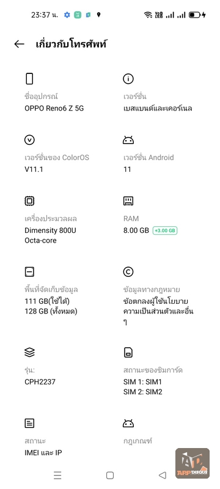This screenshot has height=489, width=220.
Task: Open device name OPPO Reno6 Z 5G
Action: tap(54, 109)
